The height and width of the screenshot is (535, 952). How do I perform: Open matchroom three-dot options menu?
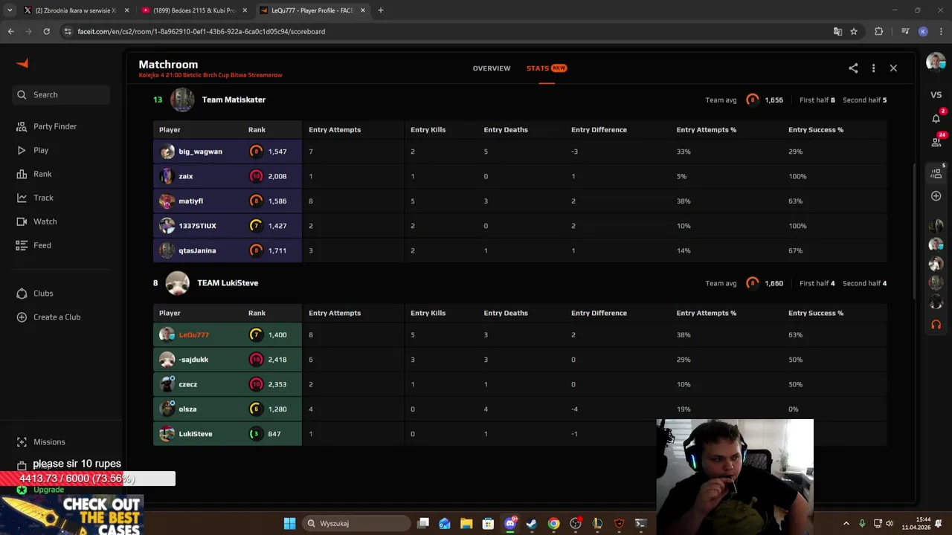[x=873, y=68]
